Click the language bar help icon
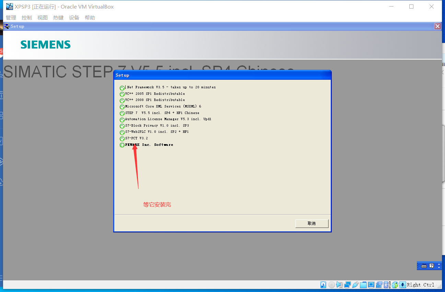Viewport: 445px width, 292px height. coord(432,266)
